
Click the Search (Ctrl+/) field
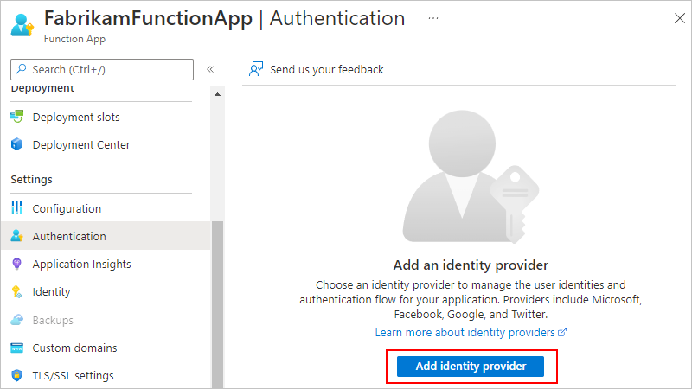click(x=102, y=69)
